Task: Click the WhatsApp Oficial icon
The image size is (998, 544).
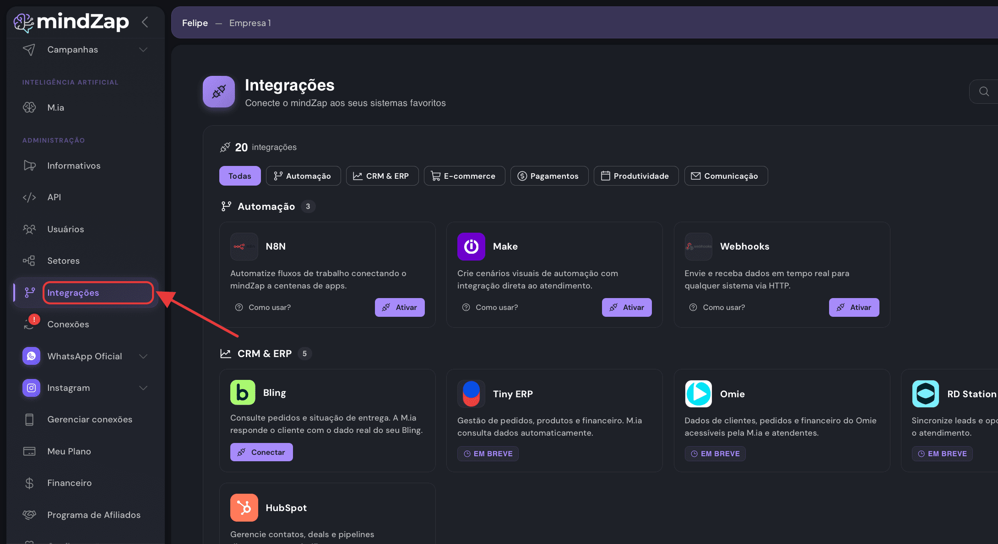Action: click(31, 356)
